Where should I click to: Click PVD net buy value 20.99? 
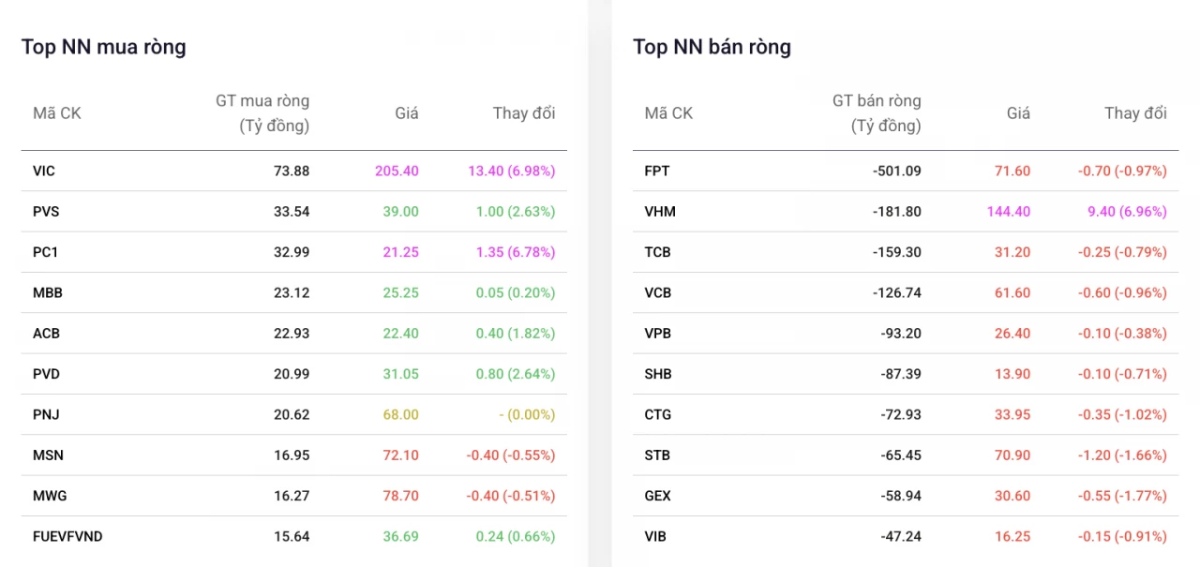pos(292,374)
